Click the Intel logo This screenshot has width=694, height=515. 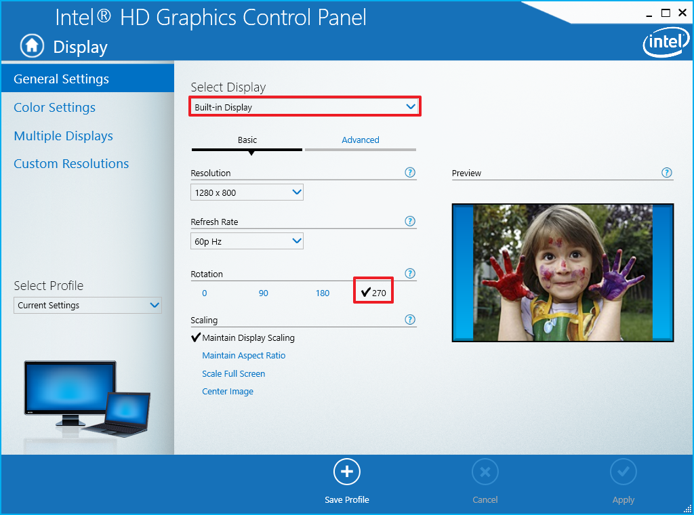tap(666, 42)
